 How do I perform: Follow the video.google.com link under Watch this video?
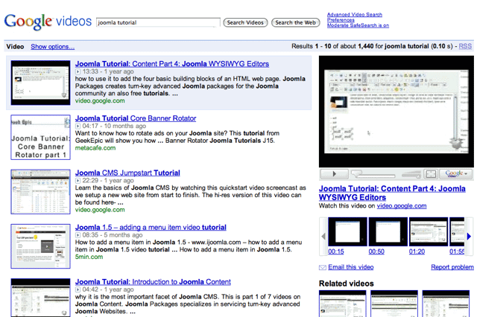402,206
